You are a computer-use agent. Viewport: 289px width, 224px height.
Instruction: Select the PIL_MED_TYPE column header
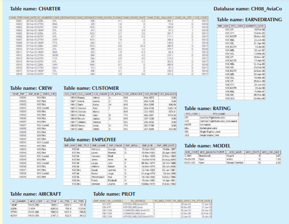tap(163, 201)
